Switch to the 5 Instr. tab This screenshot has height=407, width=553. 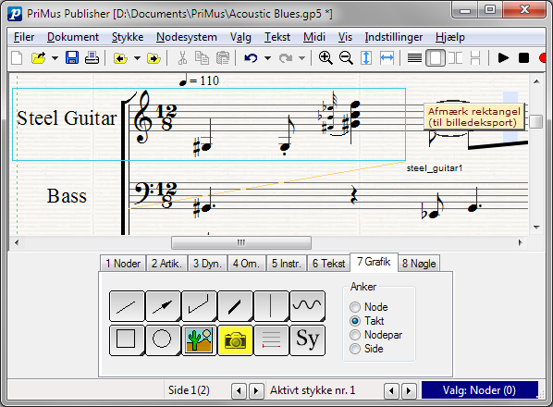click(287, 264)
